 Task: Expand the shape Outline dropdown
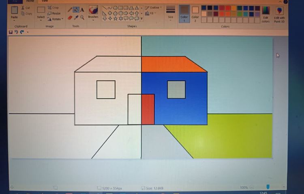[x=153, y=8]
